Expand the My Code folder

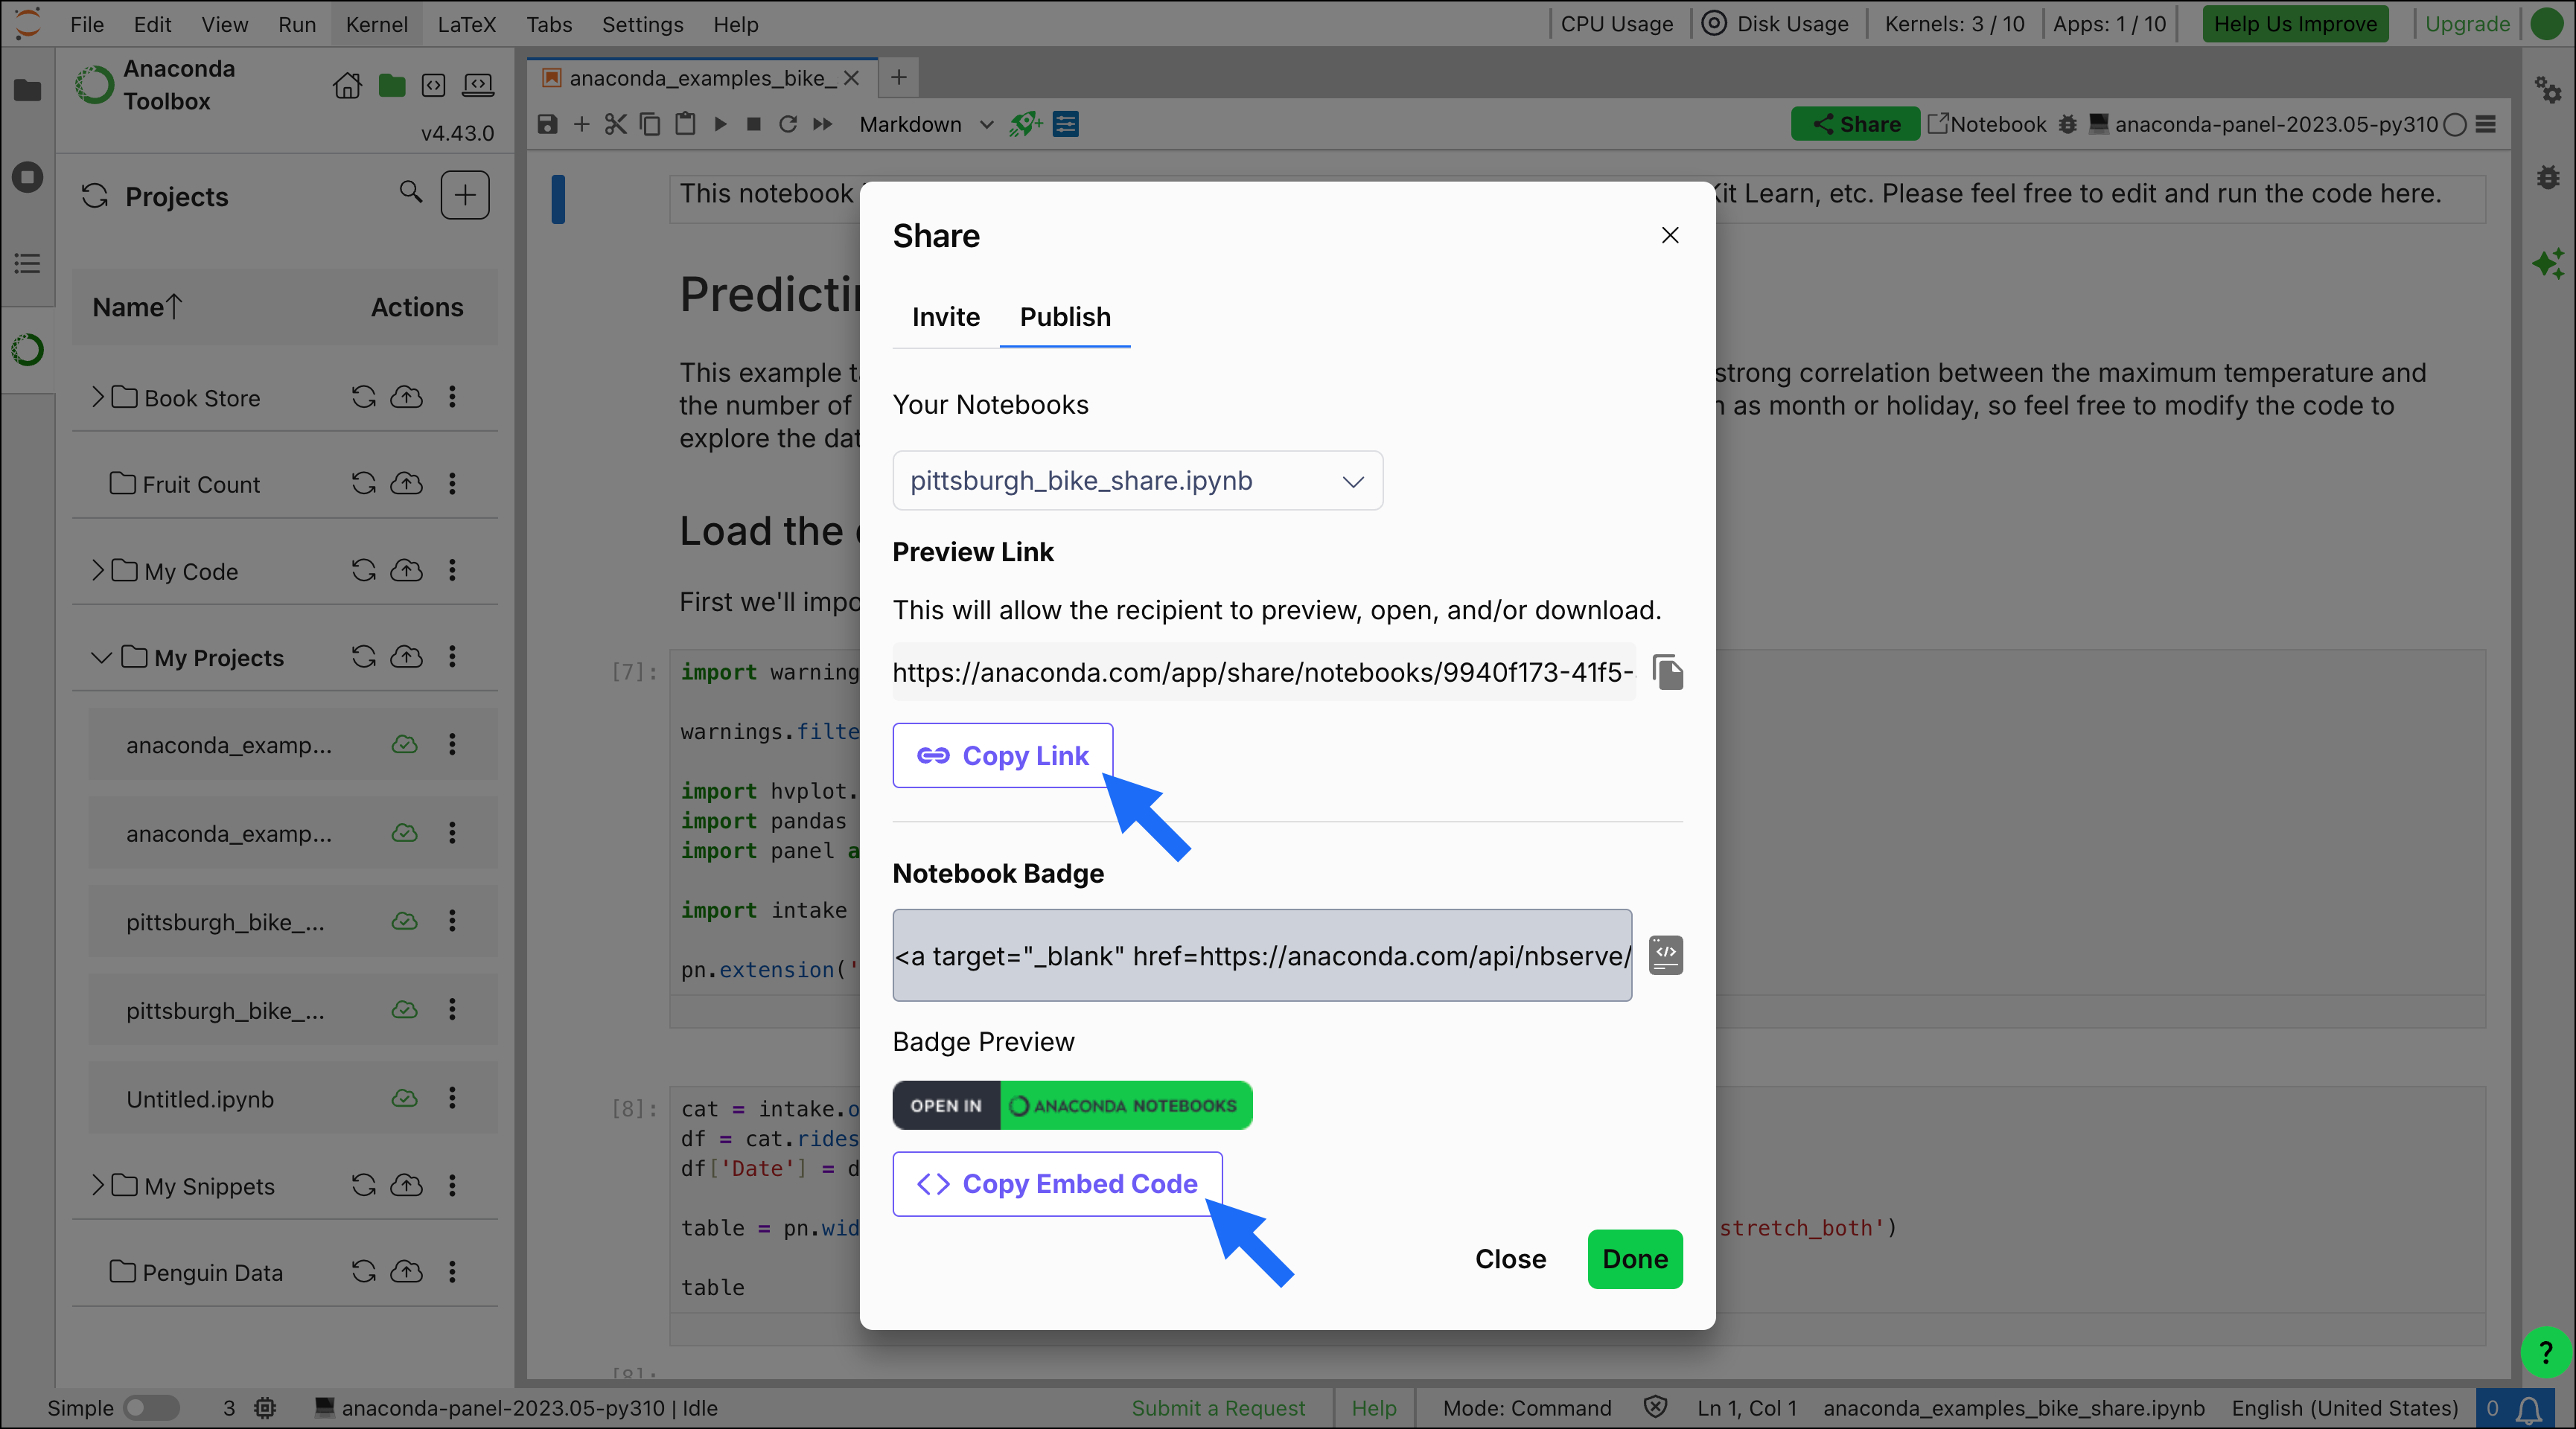(x=97, y=570)
